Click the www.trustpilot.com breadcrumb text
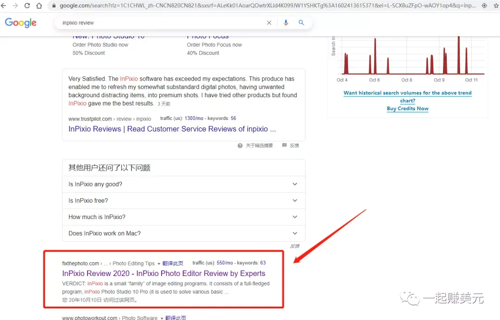The width and height of the screenshot is (500, 320). pos(90,119)
